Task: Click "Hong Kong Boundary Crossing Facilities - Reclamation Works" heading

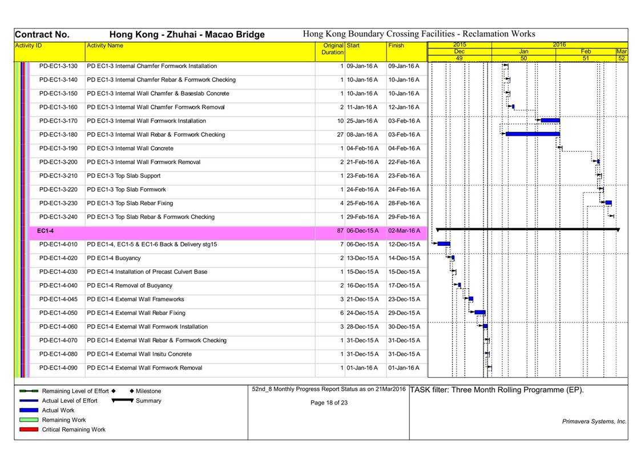Action: (x=419, y=34)
